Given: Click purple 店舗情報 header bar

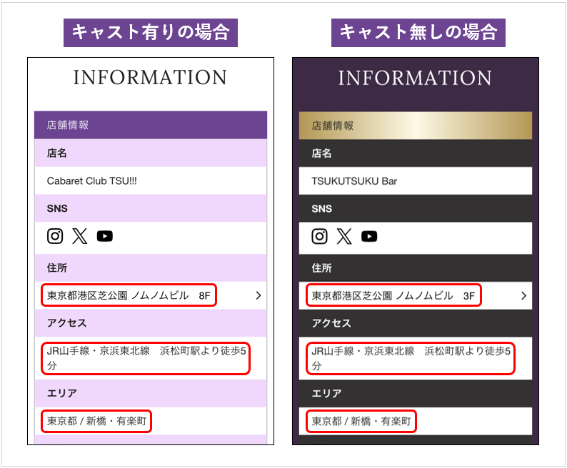Looking at the screenshot, I should (151, 125).
